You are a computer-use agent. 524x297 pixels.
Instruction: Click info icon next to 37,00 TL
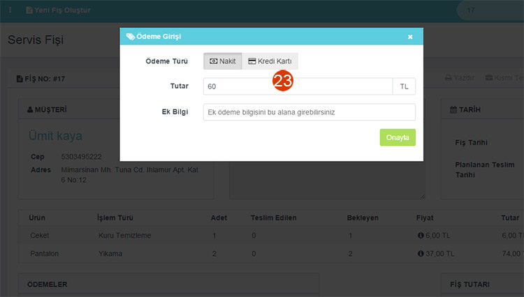click(421, 254)
